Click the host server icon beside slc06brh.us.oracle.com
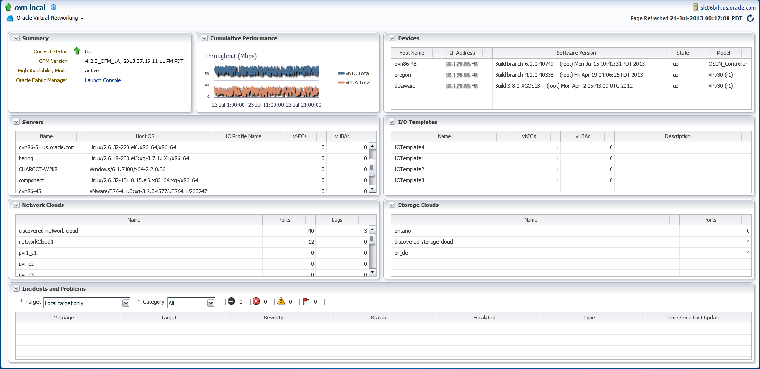760x369 pixels. [696, 7]
